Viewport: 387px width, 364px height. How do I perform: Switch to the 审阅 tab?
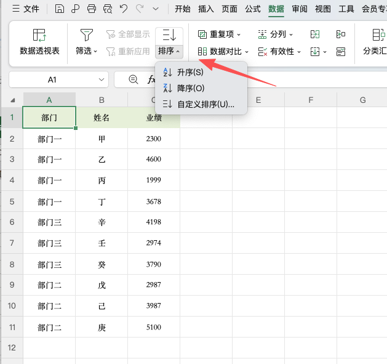coord(300,9)
